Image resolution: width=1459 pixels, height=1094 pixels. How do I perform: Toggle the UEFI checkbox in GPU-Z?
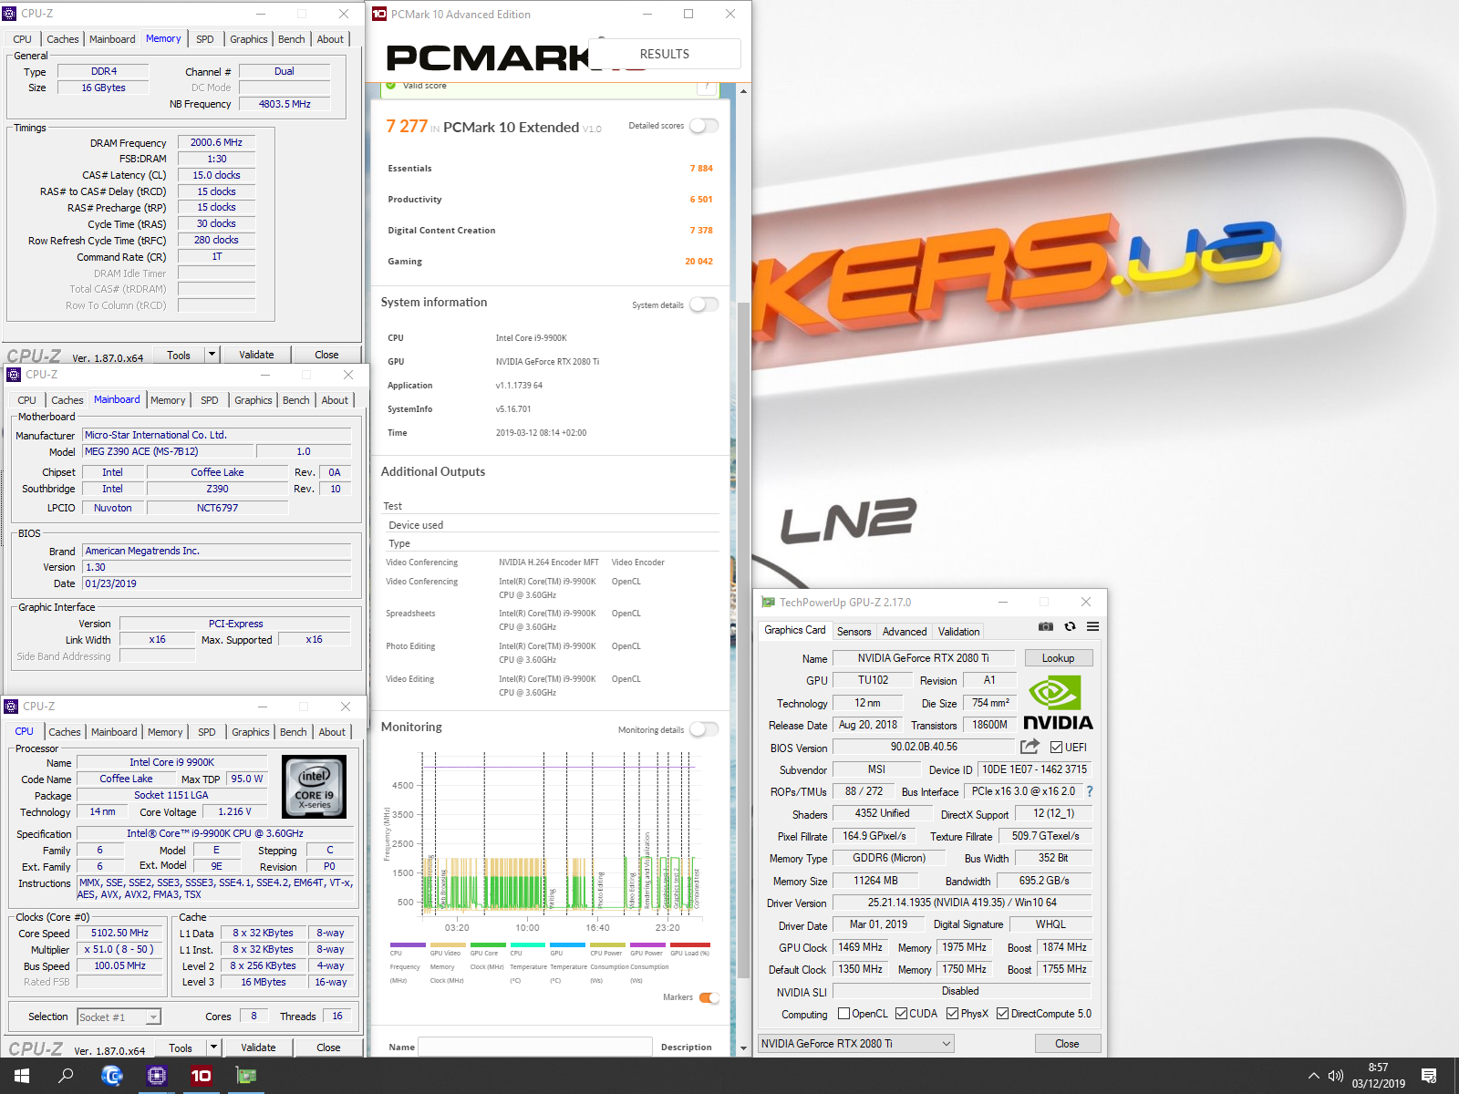(1056, 748)
